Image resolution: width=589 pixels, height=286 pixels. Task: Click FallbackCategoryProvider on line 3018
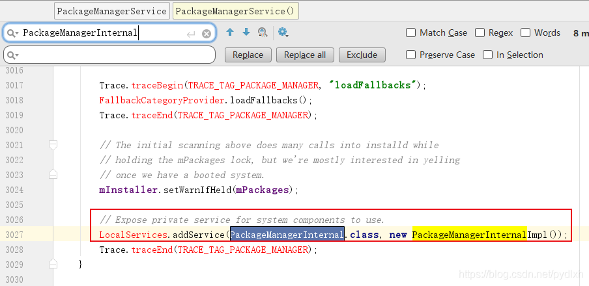[x=162, y=101]
